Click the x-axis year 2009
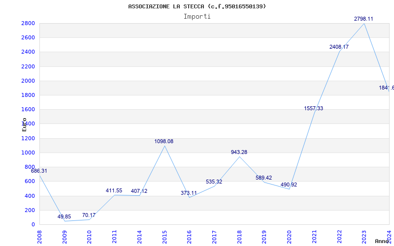The image size is (394, 246). coord(65,237)
